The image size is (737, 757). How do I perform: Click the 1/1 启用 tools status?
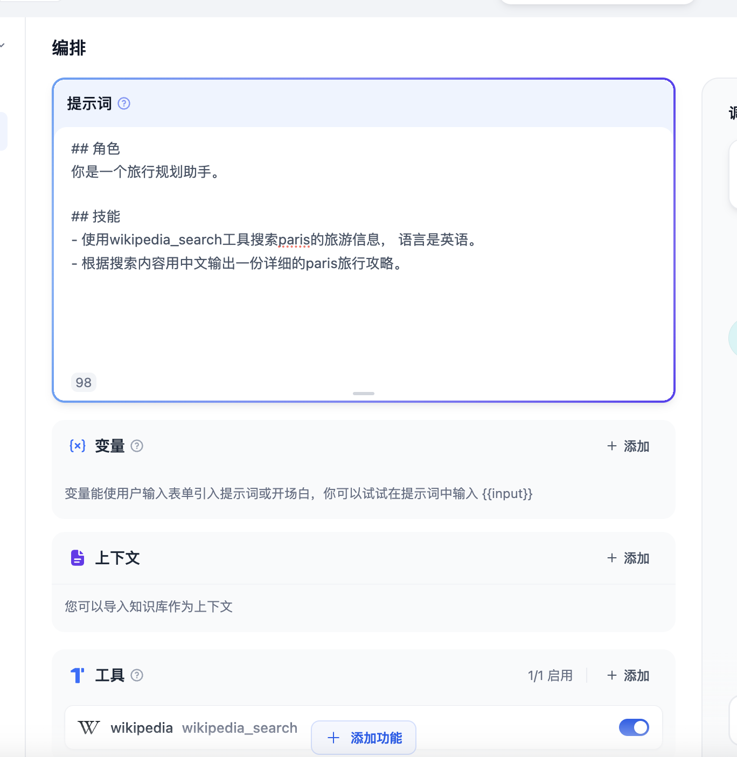click(x=550, y=676)
